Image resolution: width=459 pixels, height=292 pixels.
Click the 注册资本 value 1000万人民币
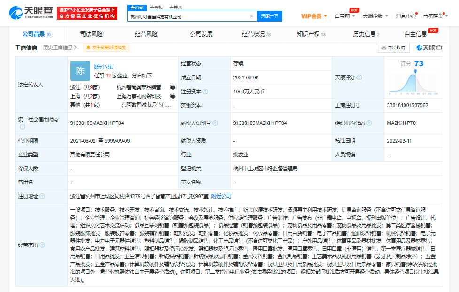pos(249,92)
